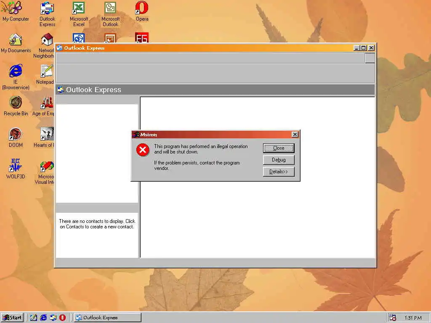Screen dimensions: 431x323
Task: Minimize the Outlook Express window
Action: [357, 48]
